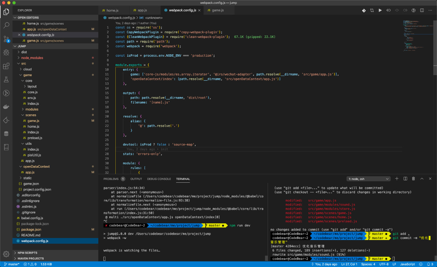Select the TERMINAL panel tab
This screenshot has width=437, height=267.
pyautogui.click(x=183, y=179)
